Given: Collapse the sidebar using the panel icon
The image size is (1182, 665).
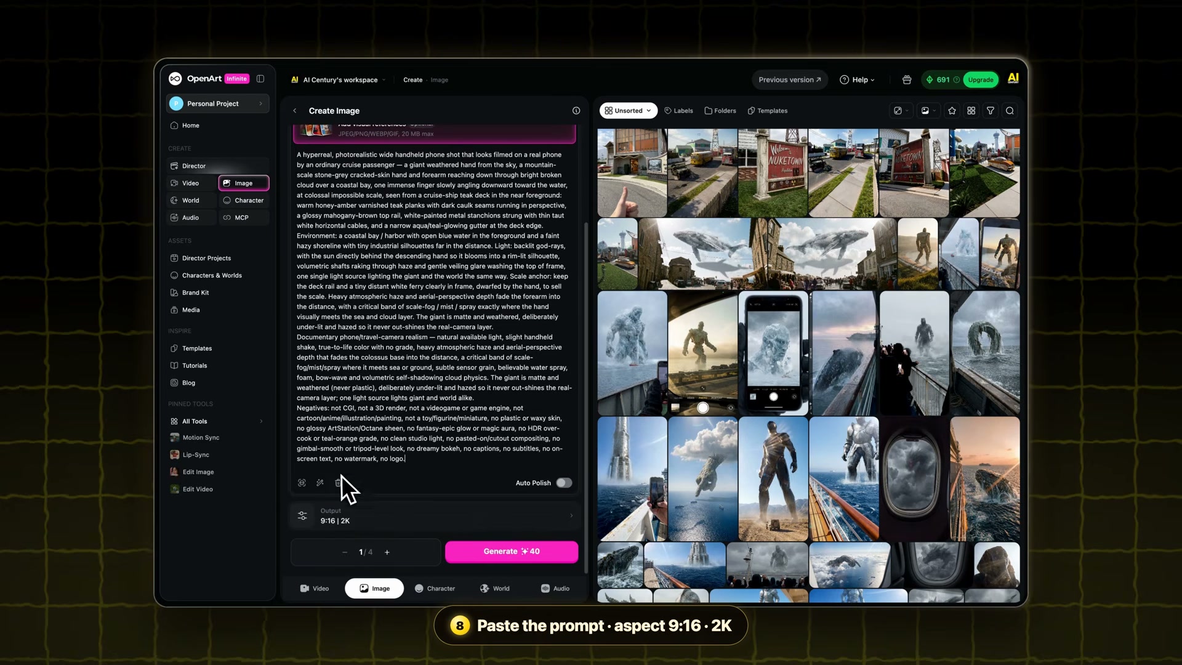Looking at the screenshot, I should 260,79.
